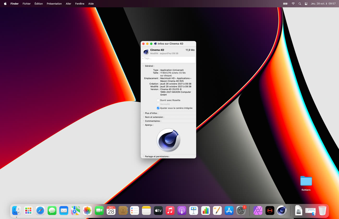339x219 pixels.
Task: Launch Apple TV from Dock
Action: pyautogui.click(x=158, y=210)
